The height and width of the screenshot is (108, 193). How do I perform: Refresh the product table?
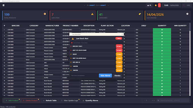click(x=50, y=101)
